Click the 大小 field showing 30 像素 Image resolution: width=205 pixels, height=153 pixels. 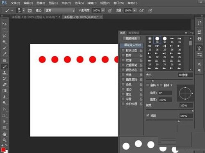185,75
